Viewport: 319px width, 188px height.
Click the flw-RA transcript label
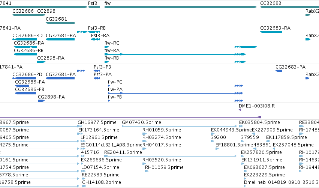click(x=112, y=51)
